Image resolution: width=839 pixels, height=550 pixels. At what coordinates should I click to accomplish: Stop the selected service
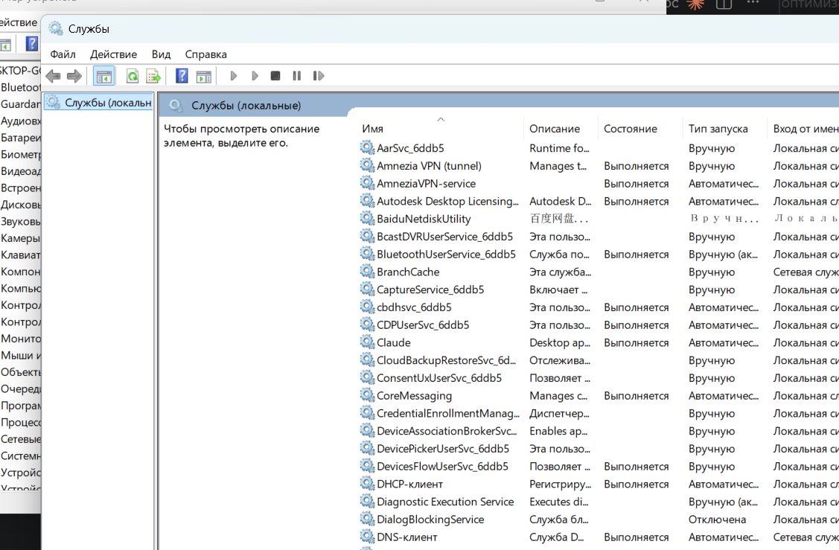275,76
